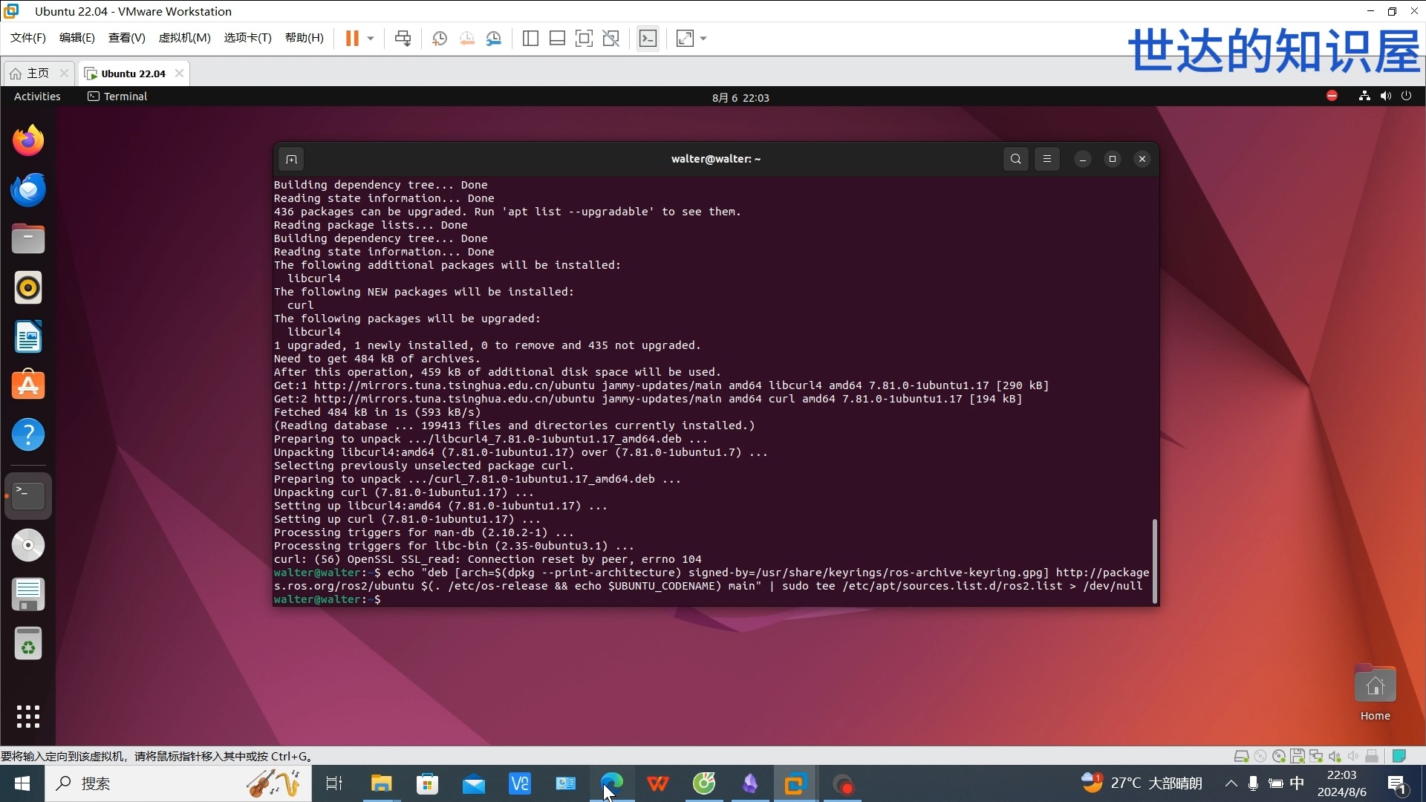
Task: Click the terminal prompt at the last line
Action: [328, 599]
